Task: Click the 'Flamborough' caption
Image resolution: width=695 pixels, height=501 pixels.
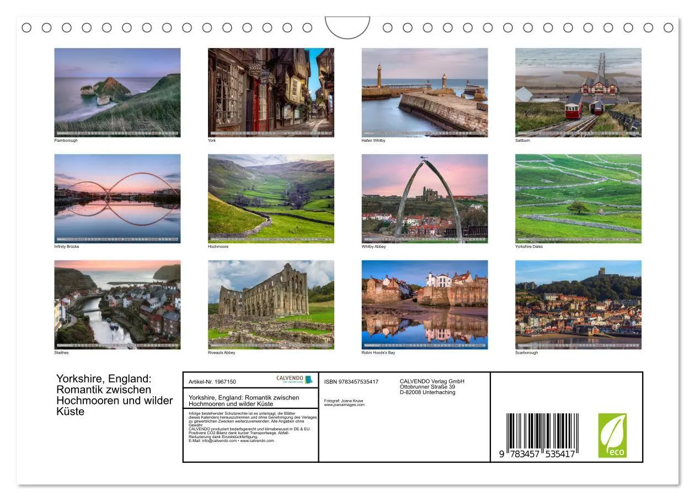Action: click(66, 141)
